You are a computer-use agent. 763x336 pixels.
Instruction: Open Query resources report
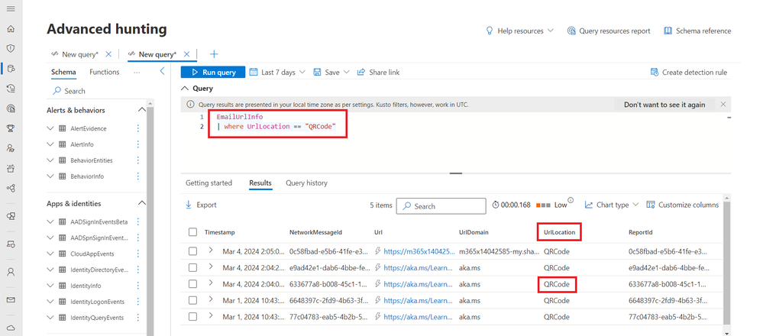point(609,31)
